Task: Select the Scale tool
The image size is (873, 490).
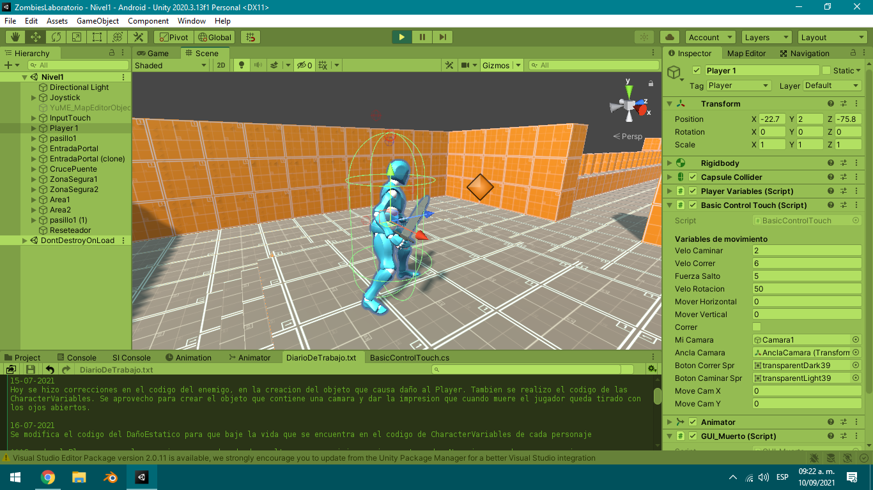Action: [x=77, y=37]
